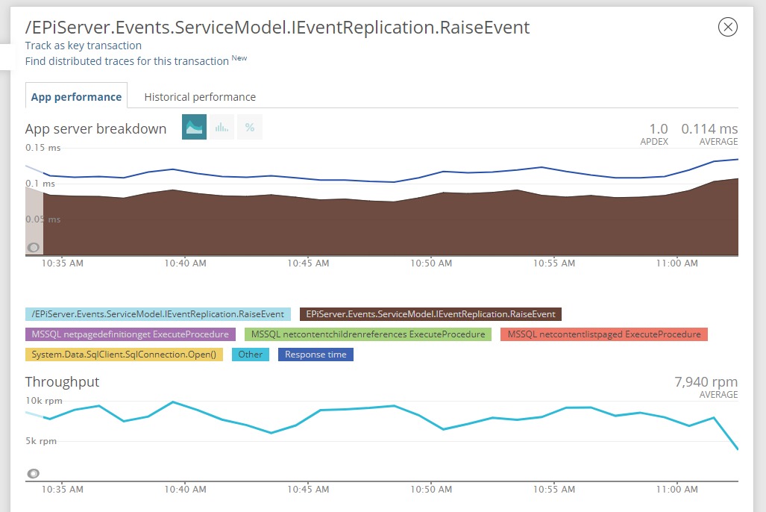Switch to bar chart view icon
766x512 pixels.
coord(222,128)
